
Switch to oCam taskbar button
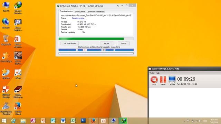click(x=103, y=121)
